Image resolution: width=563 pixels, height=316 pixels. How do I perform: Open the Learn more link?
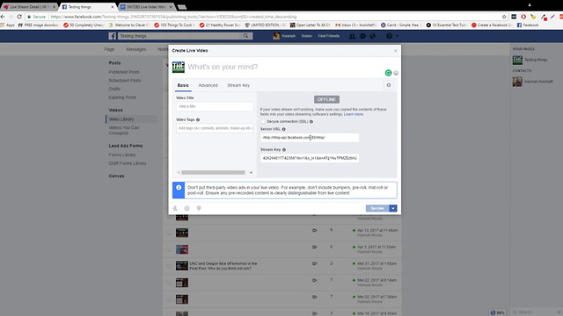pyautogui.click(x=354, y=114)
